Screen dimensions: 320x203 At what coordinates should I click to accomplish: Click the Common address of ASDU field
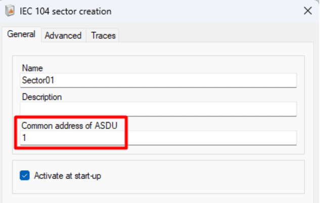pos(158,137)
